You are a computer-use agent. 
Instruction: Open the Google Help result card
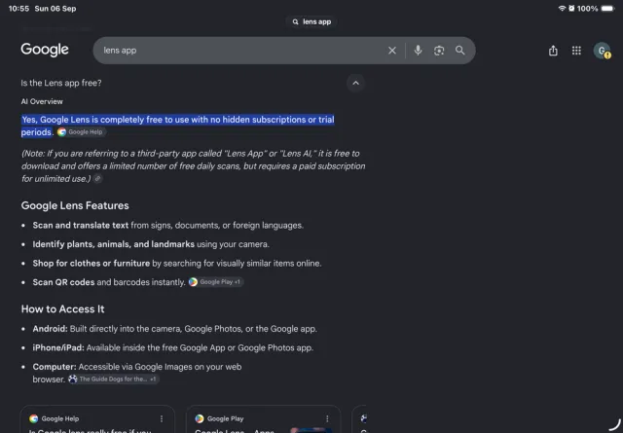coord(97,419)
